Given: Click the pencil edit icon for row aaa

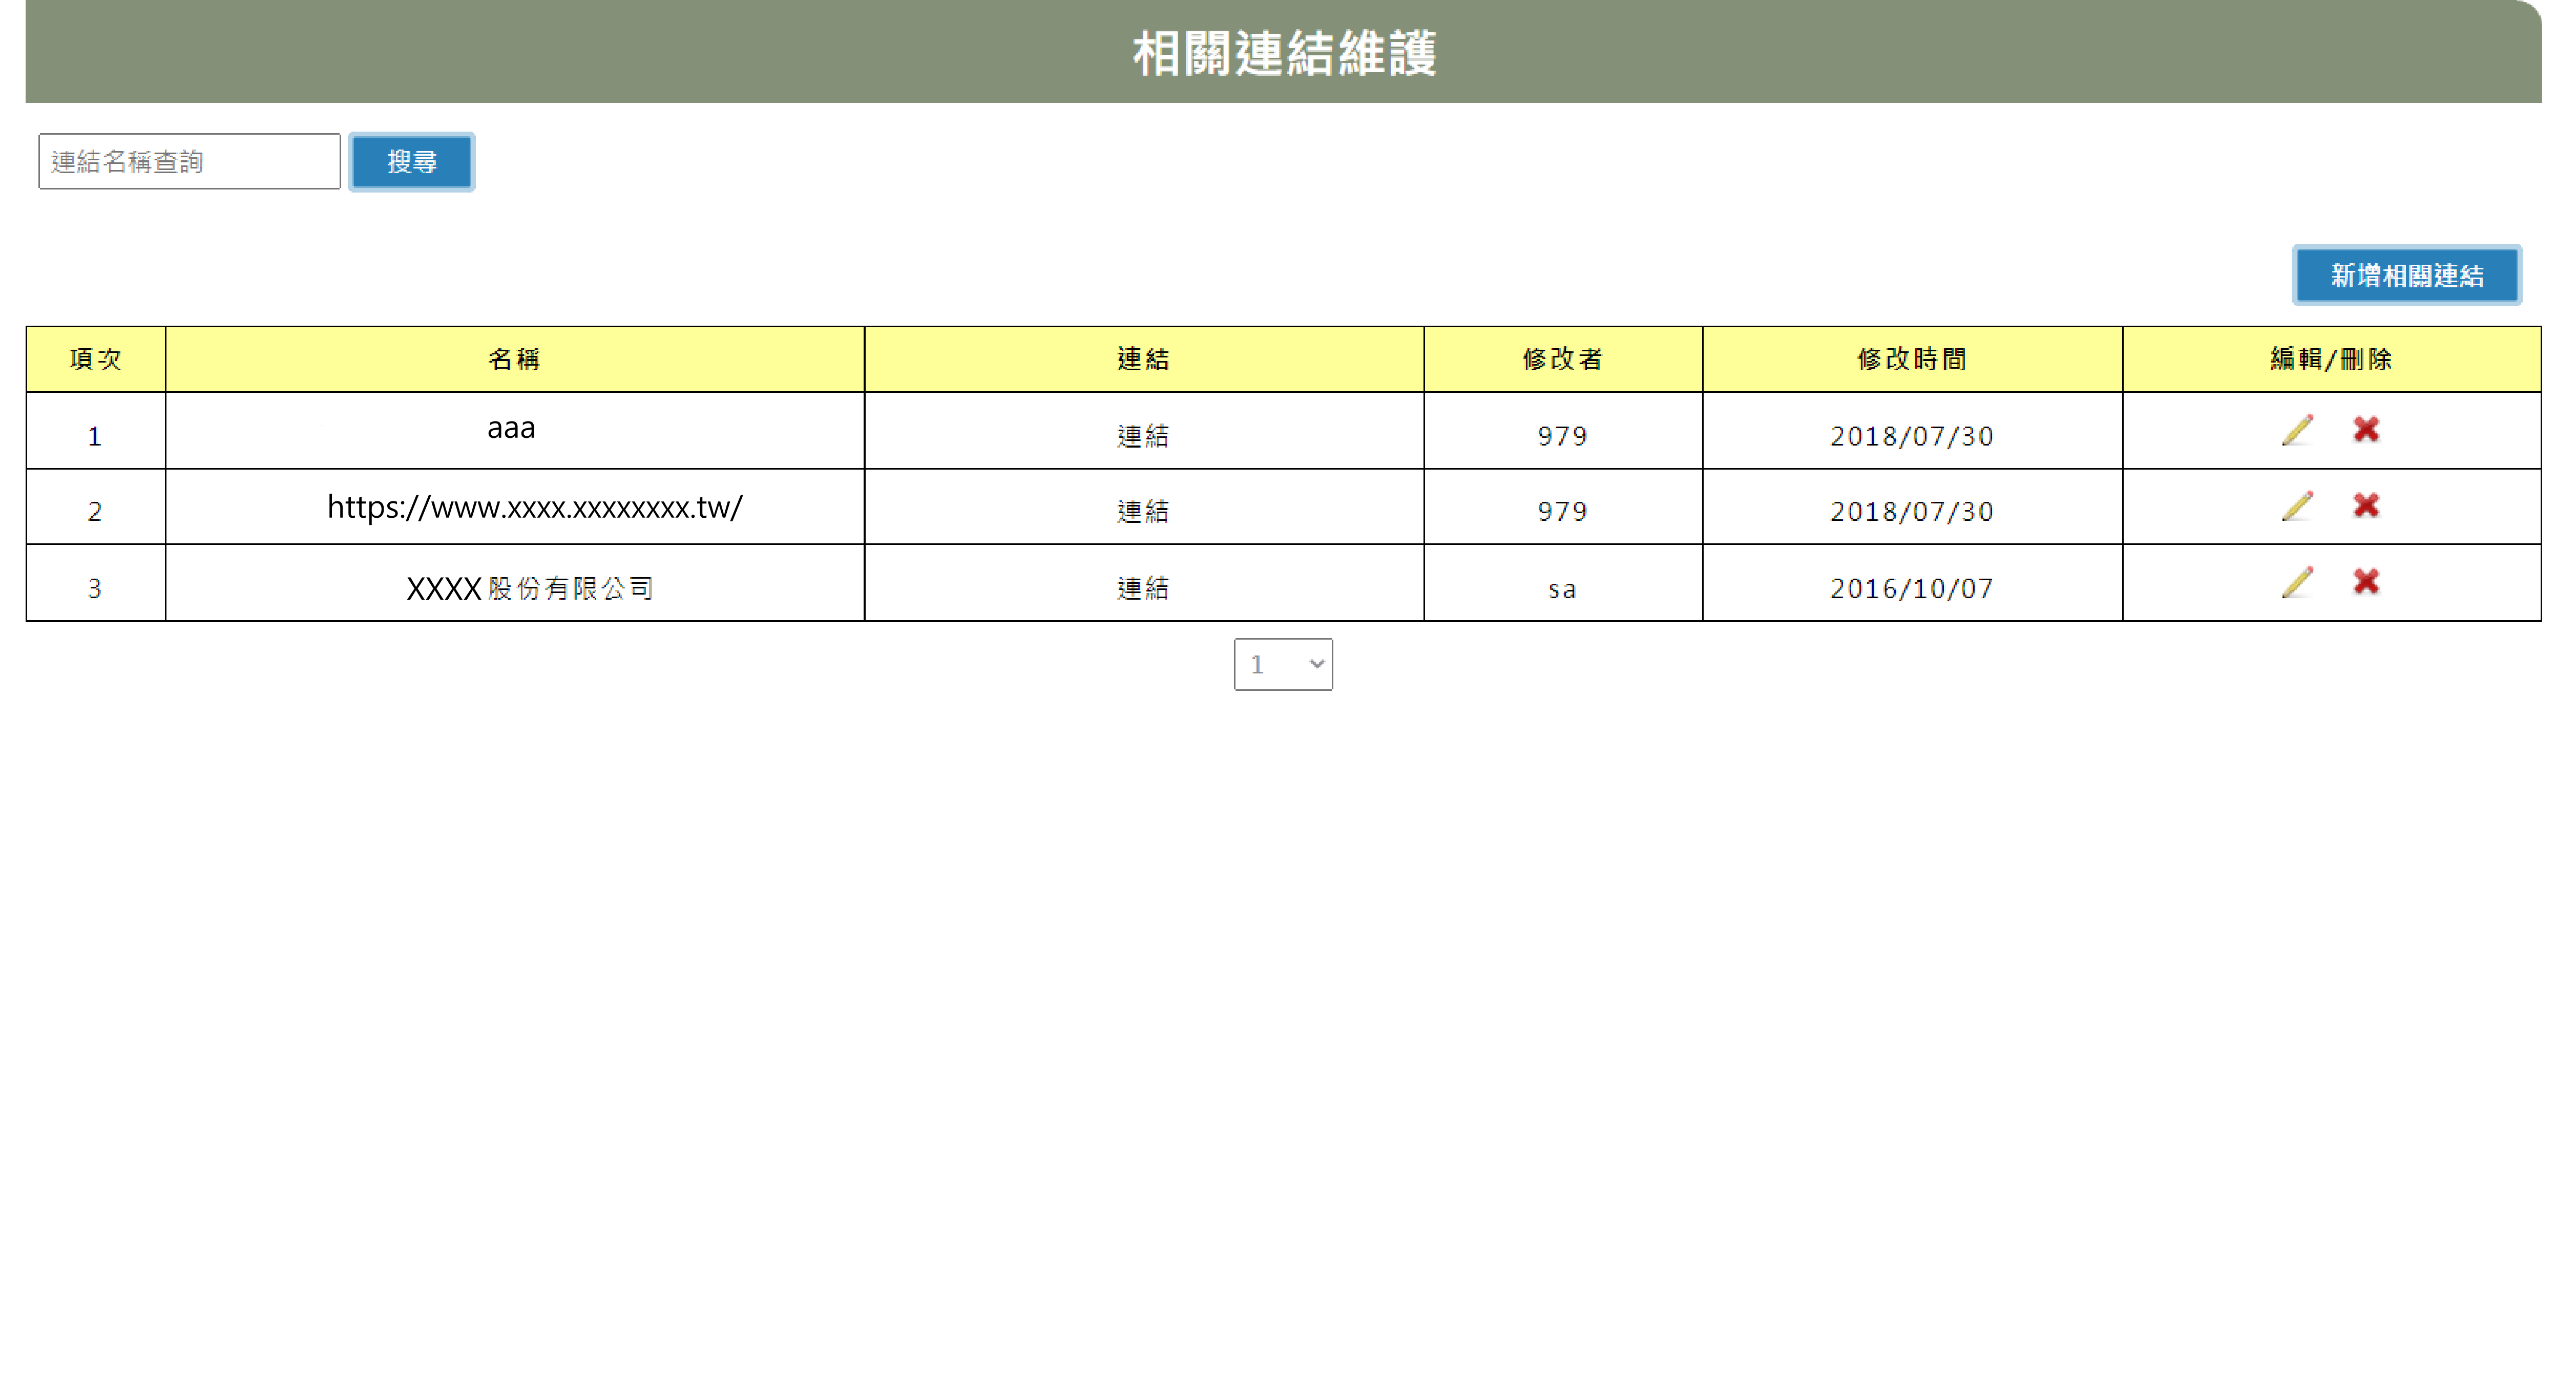Looking at the screenshot, I should tap(2297, 430).
